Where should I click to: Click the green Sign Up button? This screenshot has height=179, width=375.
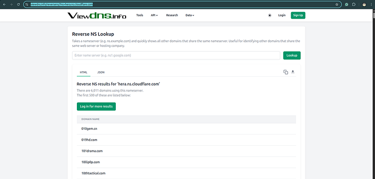click(298, 15)
